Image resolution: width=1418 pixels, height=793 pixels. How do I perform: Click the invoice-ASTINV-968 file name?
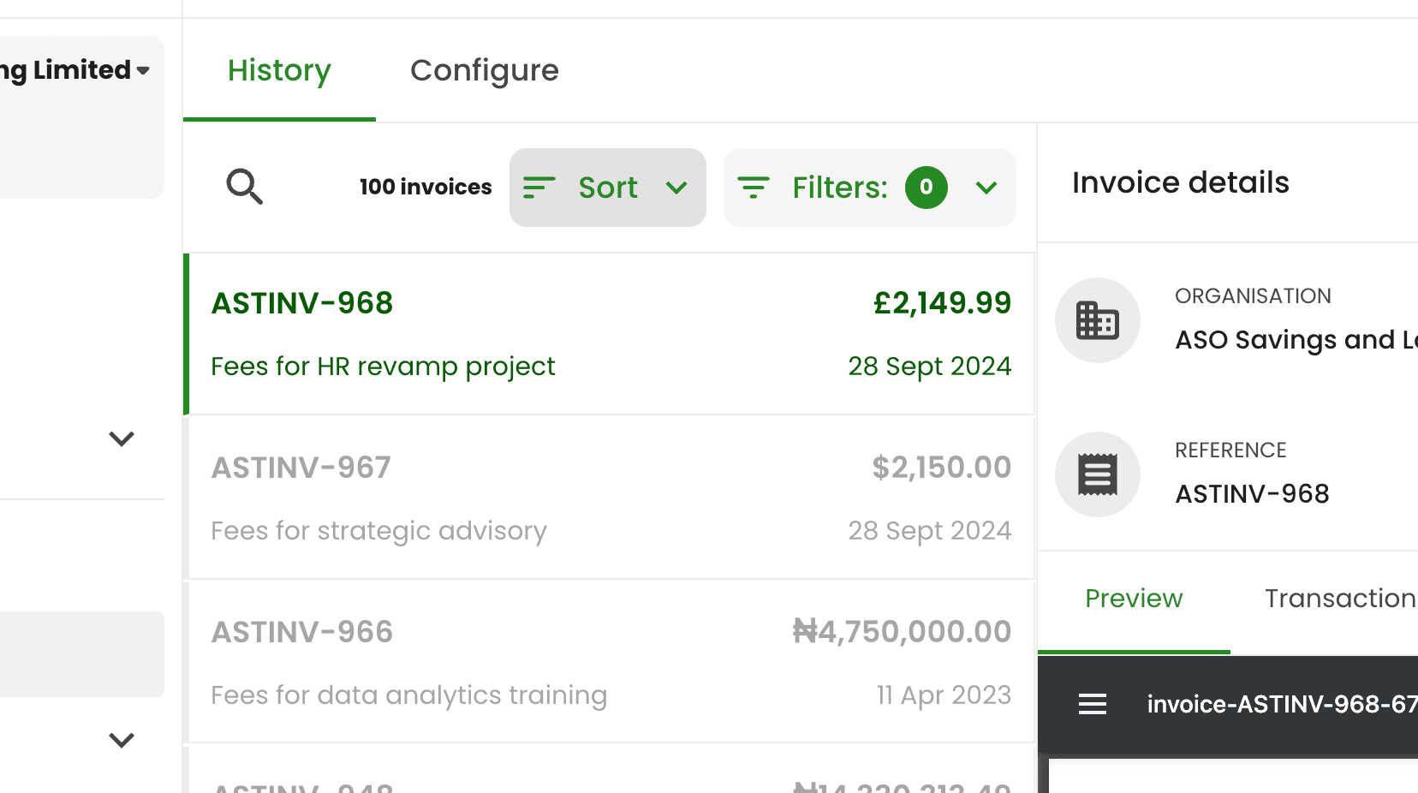tap(1283, 704)
